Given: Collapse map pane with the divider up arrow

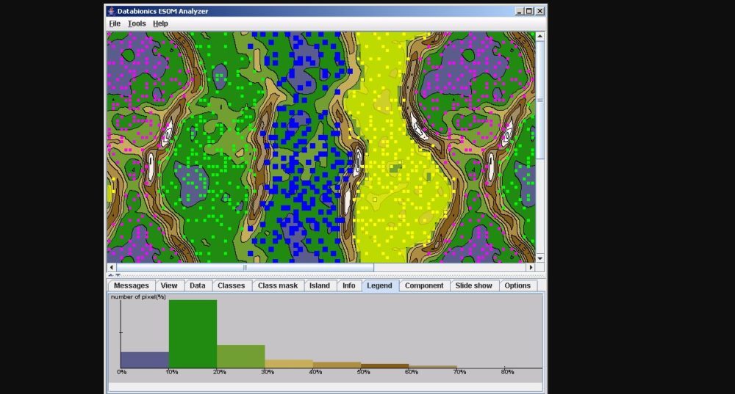Looking at the screenshot, I should [x=110, y=275].
